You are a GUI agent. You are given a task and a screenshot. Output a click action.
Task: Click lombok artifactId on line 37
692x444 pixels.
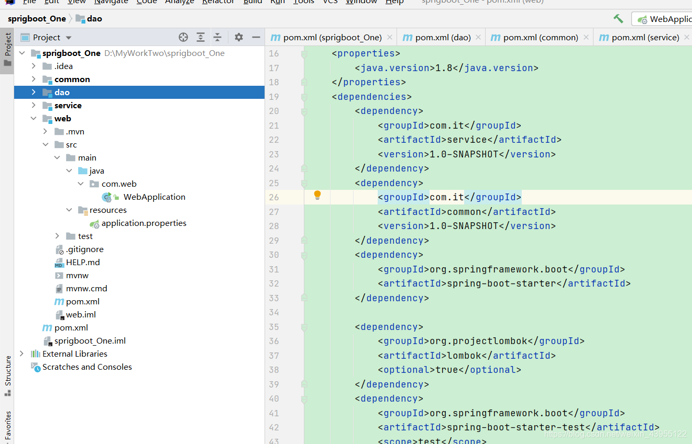[x=464, y=356]
